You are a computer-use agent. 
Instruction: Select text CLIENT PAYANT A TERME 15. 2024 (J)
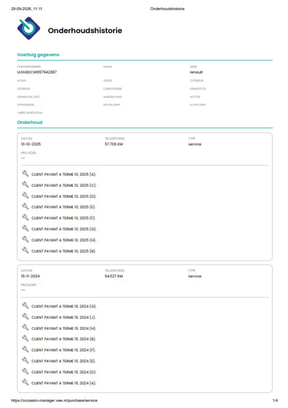64,317
